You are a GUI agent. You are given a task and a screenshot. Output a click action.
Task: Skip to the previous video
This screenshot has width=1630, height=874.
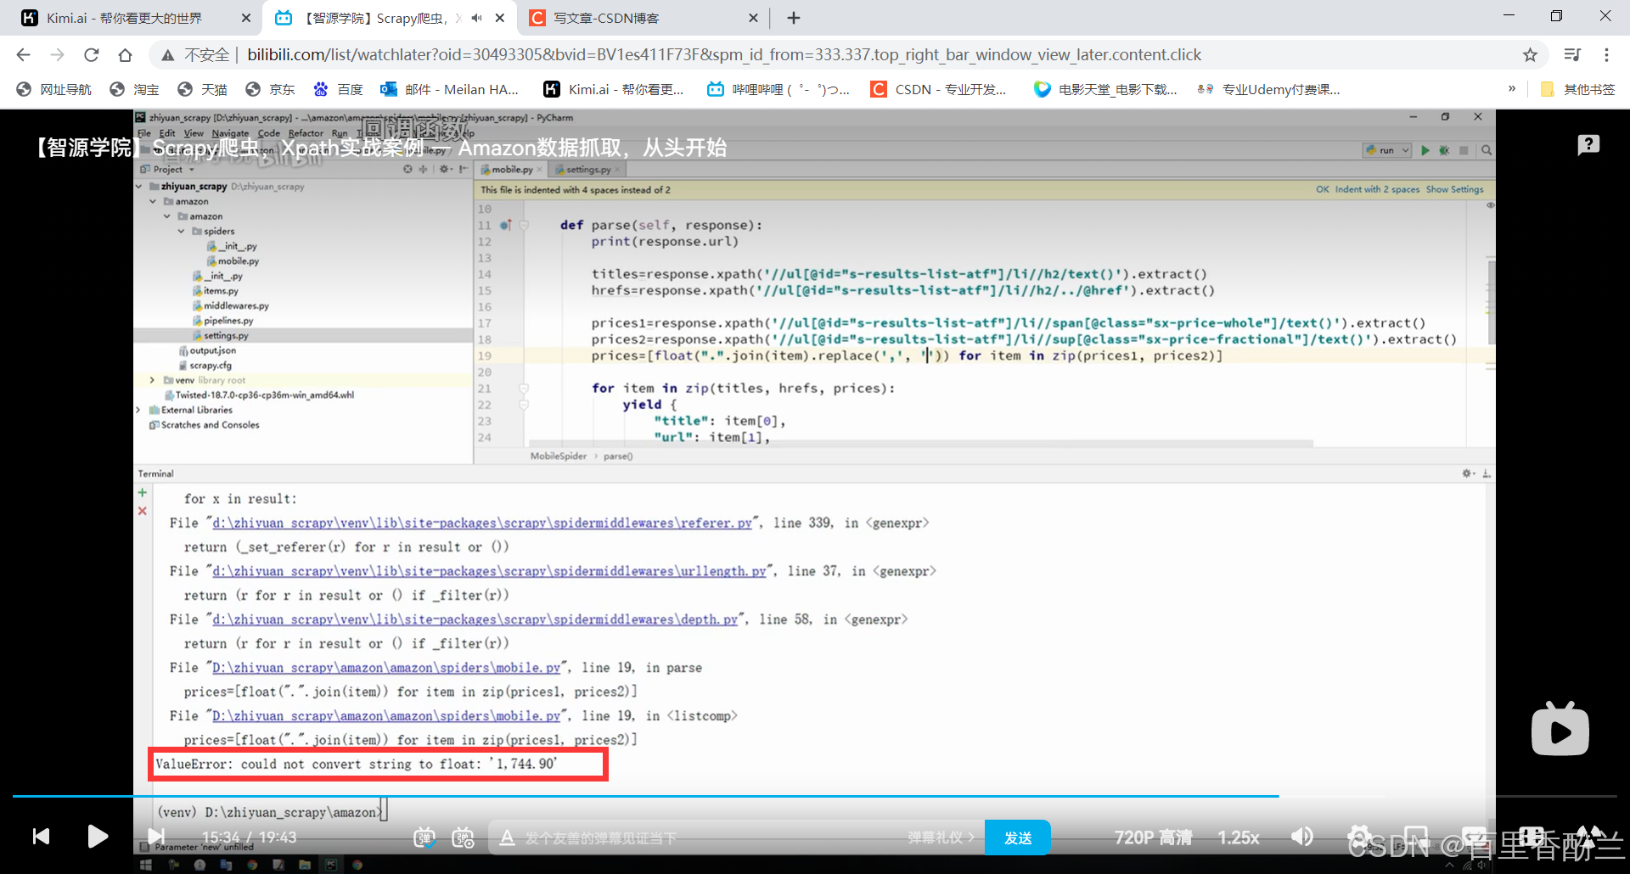pyautogui.click(x=41, y=837)
